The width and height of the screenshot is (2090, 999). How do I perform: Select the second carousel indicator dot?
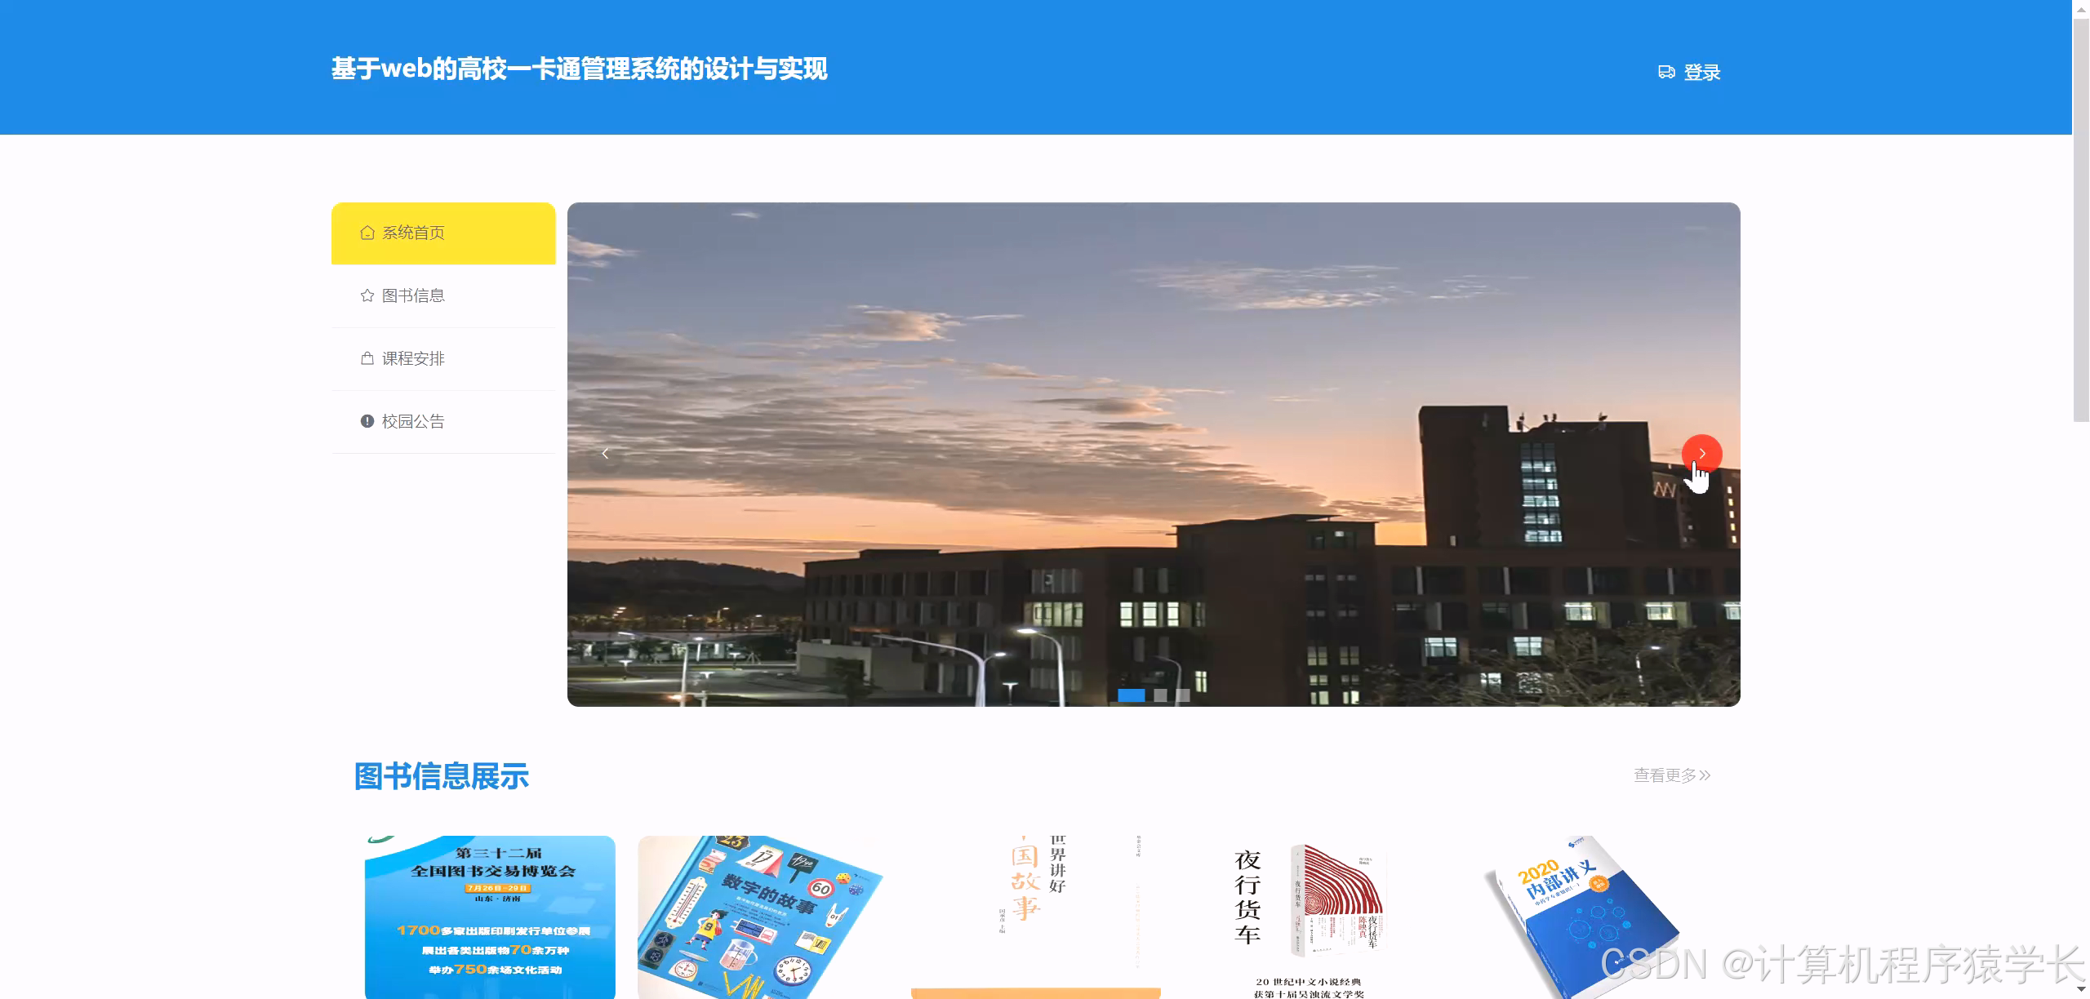(x=1160, y=695)
